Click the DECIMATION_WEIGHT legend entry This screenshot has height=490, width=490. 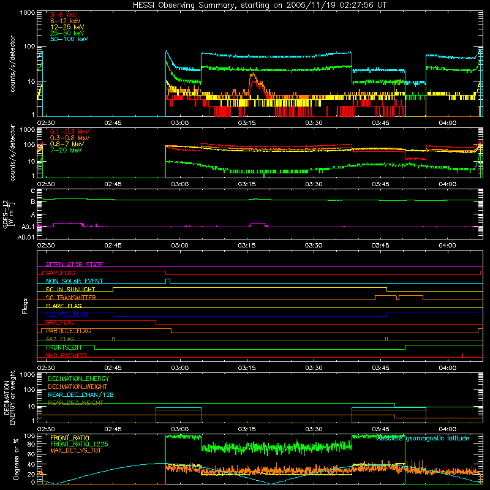pos(78,386)
